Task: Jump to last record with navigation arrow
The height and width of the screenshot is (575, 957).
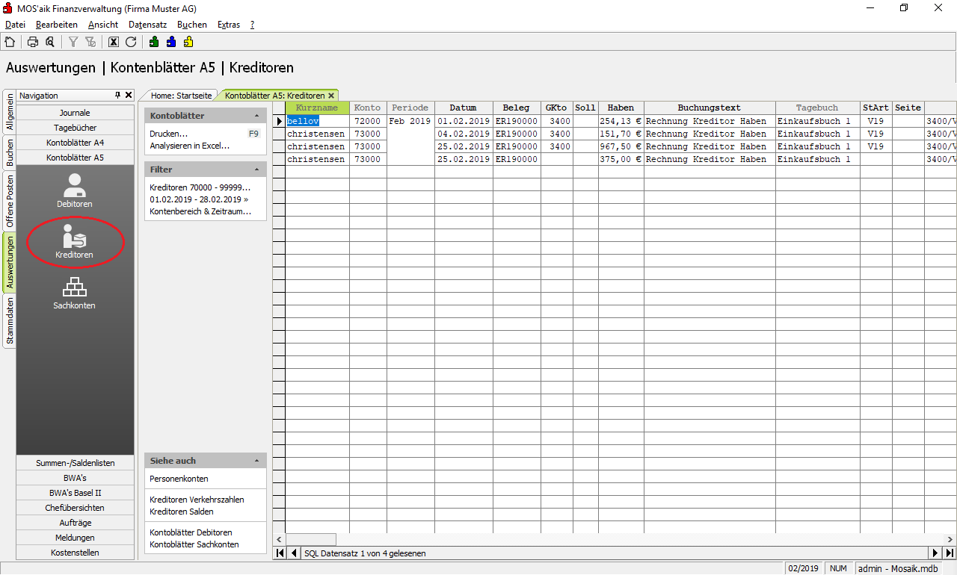Action: pos(950,553)
